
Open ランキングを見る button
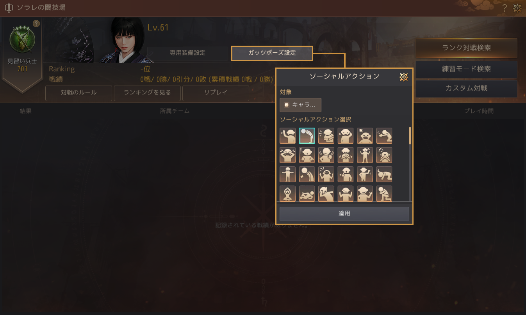pos(147,93)
